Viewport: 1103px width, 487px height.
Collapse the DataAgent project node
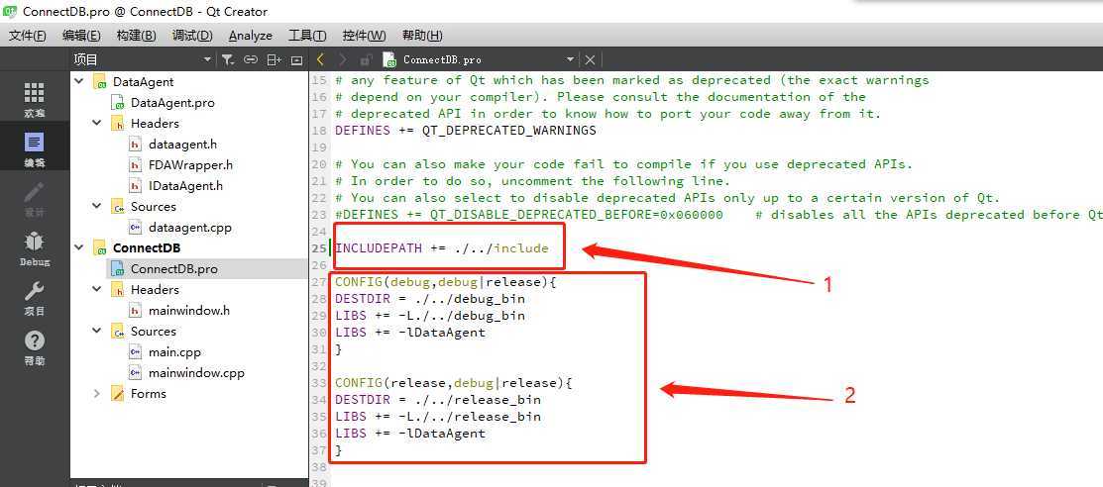(x=79, y=81)
